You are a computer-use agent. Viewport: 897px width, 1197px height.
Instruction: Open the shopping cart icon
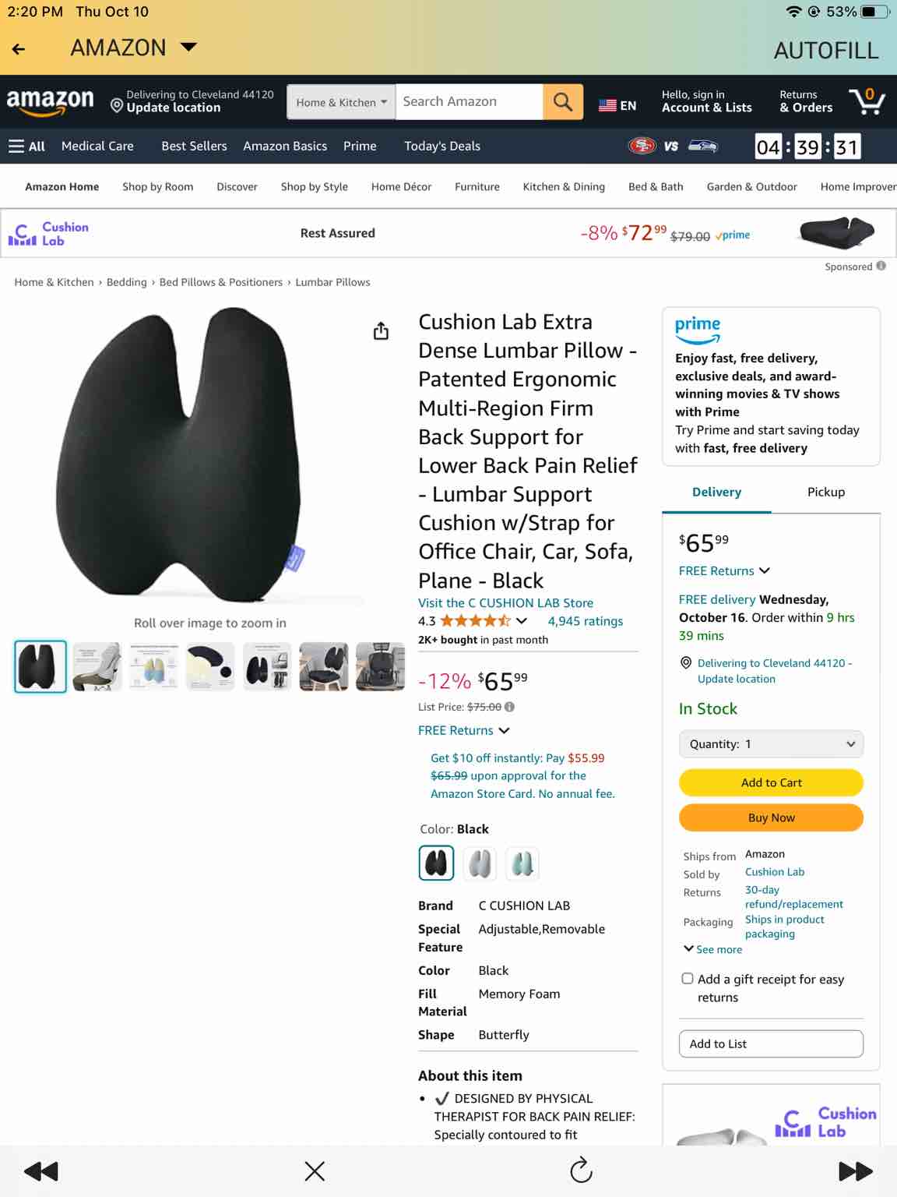click(867, 101)
